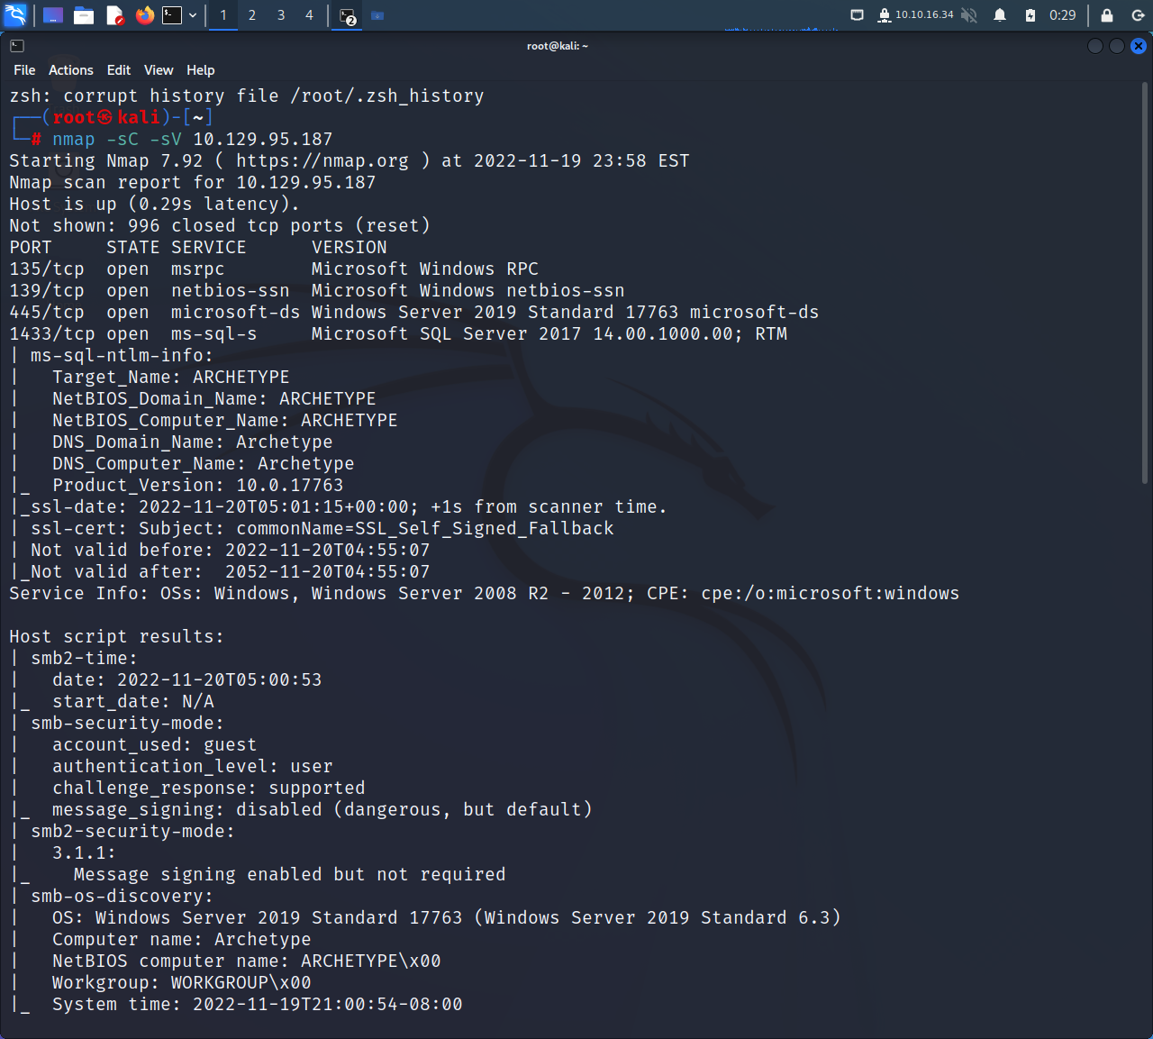The width and height of the screenshot is (1153, 1039).
Task: Click the wired network status icon
Action: click(858, 15)
